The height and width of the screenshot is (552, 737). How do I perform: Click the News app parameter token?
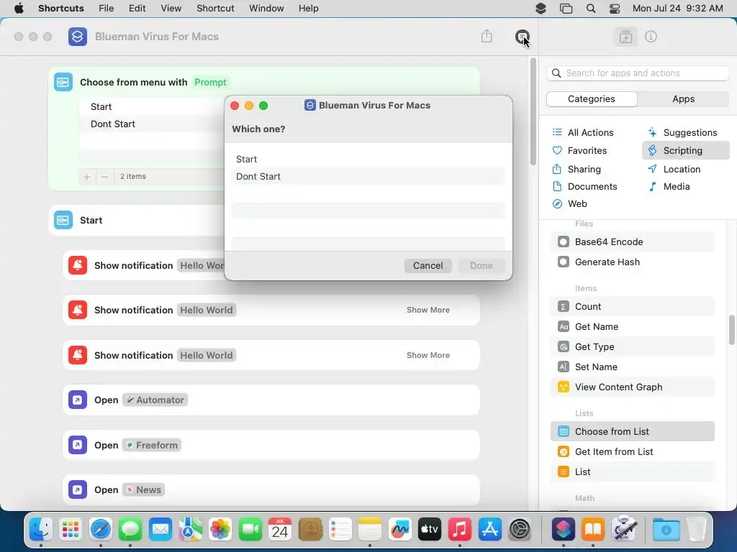pos(144,489)
